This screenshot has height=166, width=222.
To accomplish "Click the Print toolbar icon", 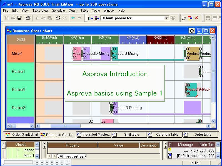I will 28,18.
